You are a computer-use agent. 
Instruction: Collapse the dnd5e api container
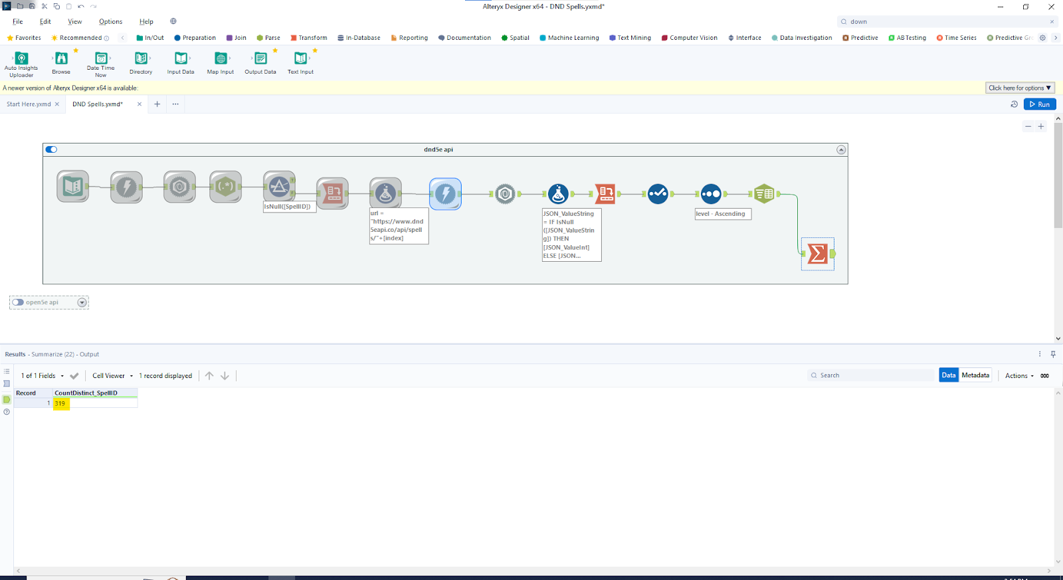click(841, 149)
